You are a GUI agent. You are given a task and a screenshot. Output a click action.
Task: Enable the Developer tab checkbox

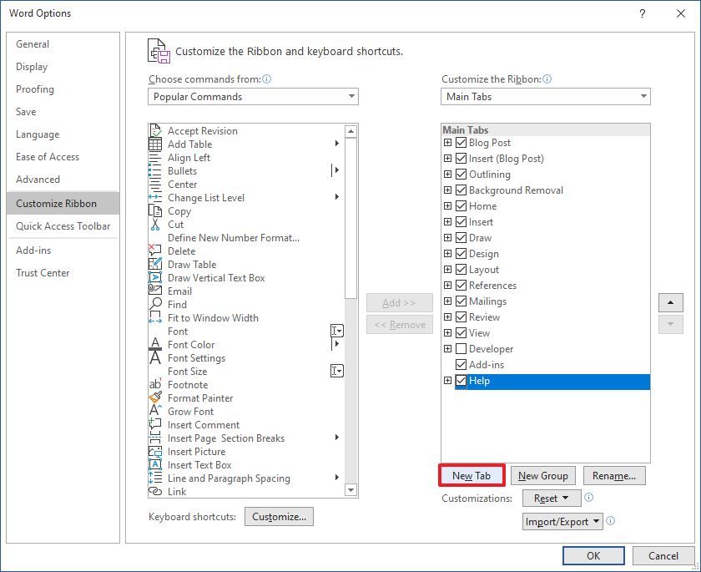click(461, 349)
